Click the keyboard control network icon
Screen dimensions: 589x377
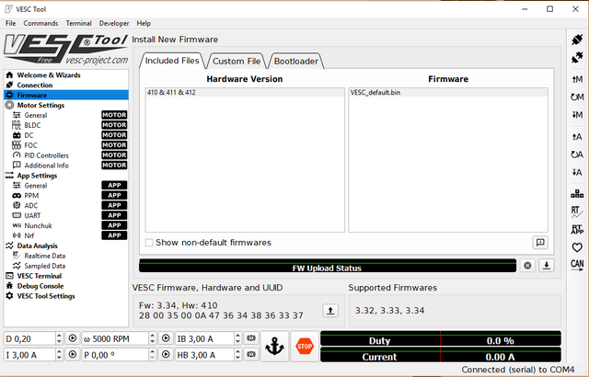[x=577, y=194]
